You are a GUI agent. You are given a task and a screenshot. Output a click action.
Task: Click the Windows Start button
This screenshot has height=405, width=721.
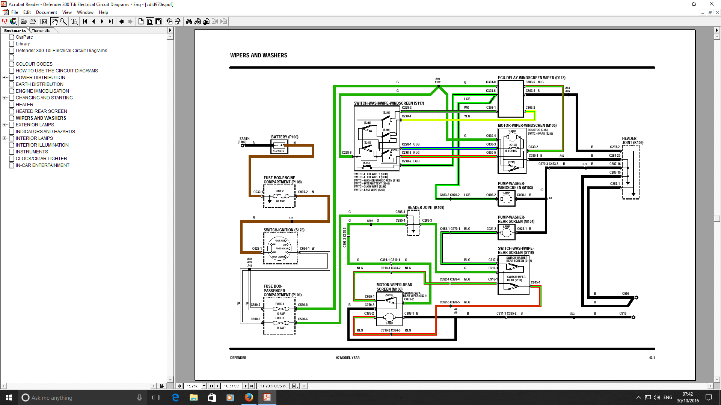click(9, 397)
